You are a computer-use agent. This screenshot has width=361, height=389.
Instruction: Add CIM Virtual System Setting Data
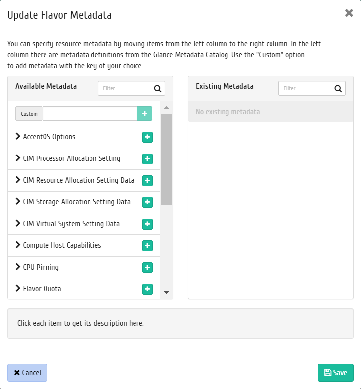147,224
